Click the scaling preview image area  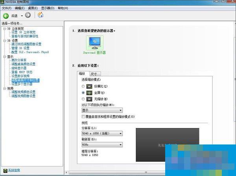(168, 145)
